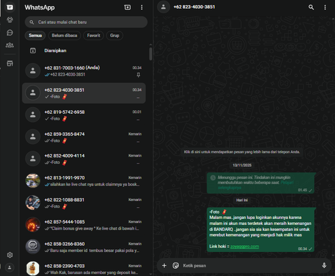
Task: Open chat +62 859-3365-8474
Action: point(84,137)
